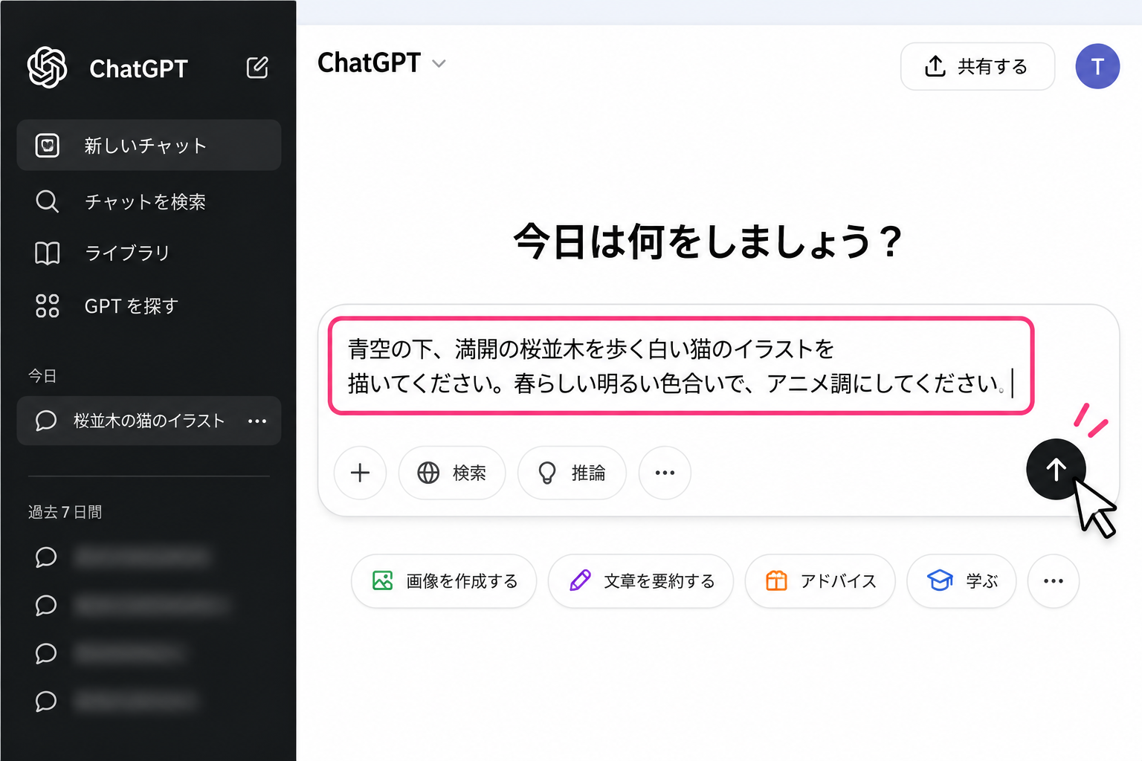Click the 過去 7 日間 section label
This screenshot has width=1142, height=761.
65,512
